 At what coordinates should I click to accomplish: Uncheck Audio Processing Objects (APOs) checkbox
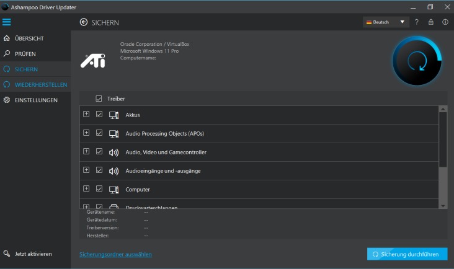(x=99, y=133)
